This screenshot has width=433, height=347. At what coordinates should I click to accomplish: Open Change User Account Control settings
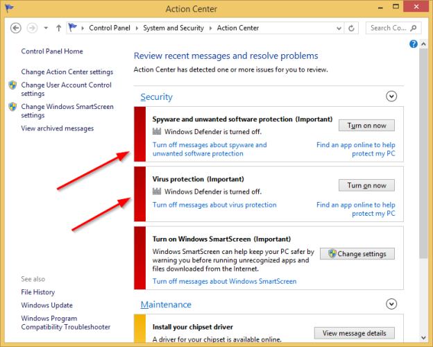point(67,89)
